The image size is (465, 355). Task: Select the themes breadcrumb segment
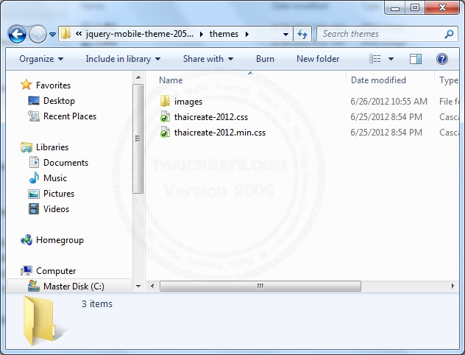pyautogui.click(x=224, y=34)
